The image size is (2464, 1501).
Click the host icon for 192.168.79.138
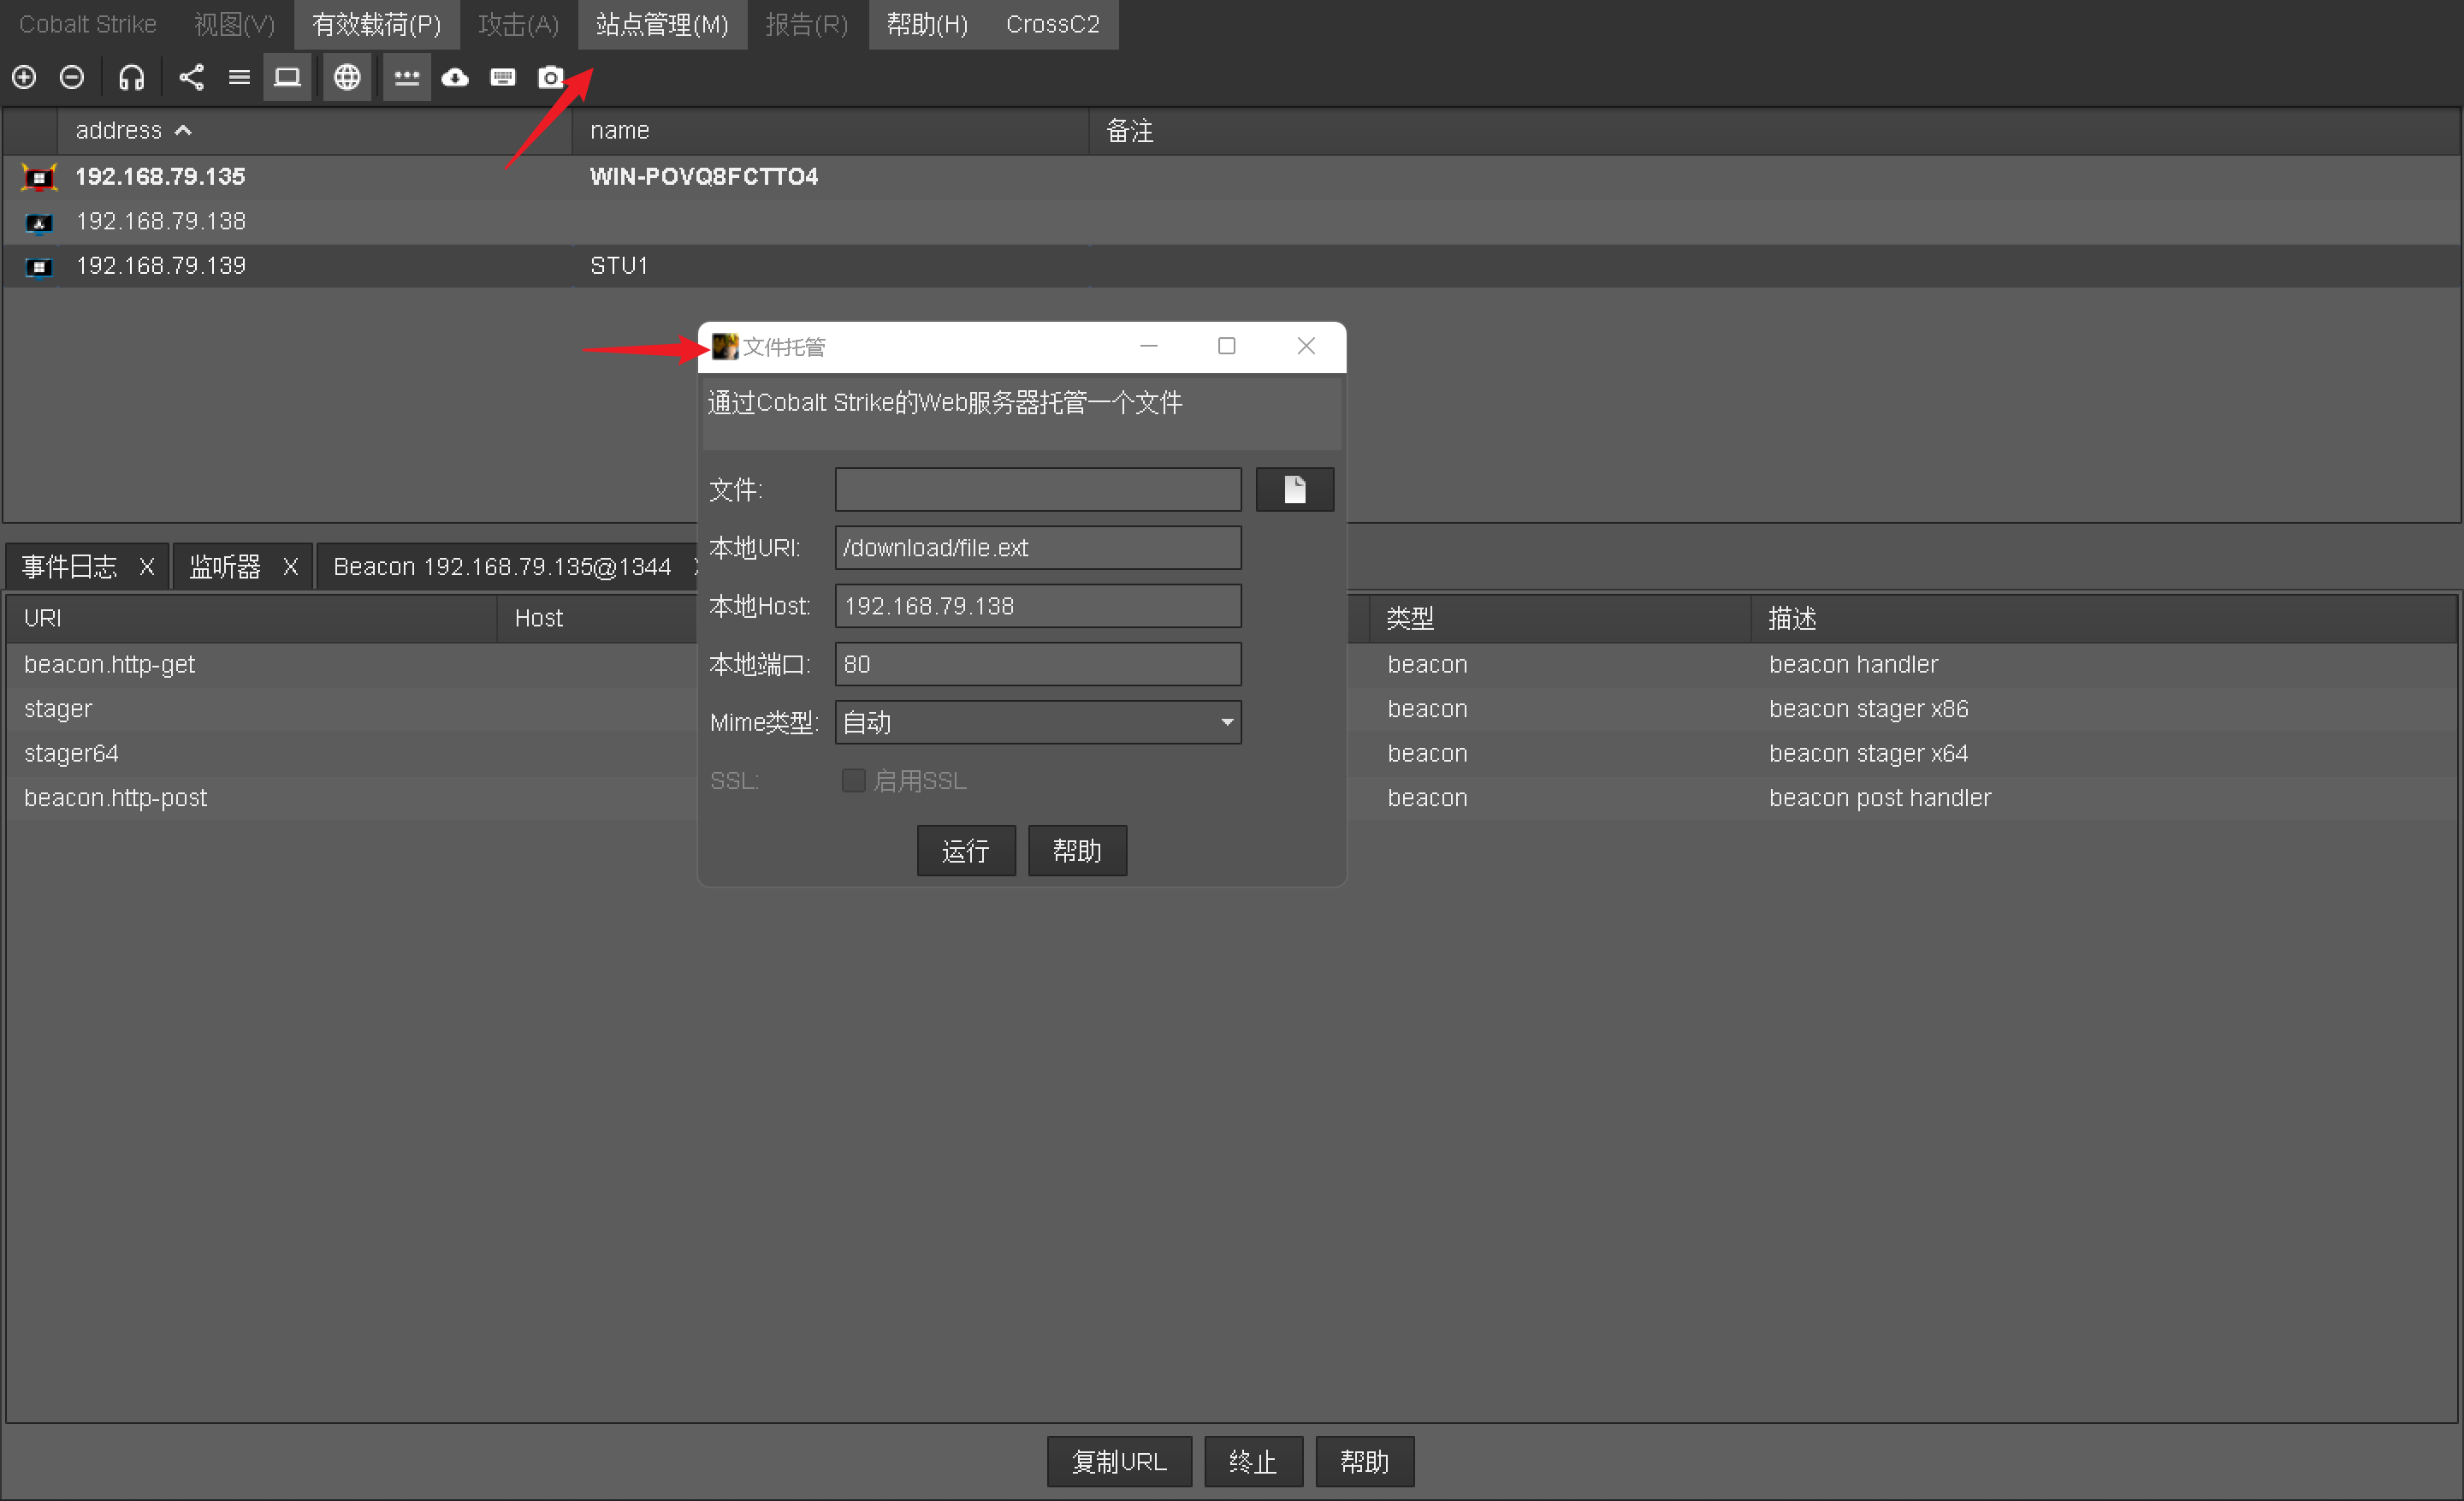click(39, 222)
